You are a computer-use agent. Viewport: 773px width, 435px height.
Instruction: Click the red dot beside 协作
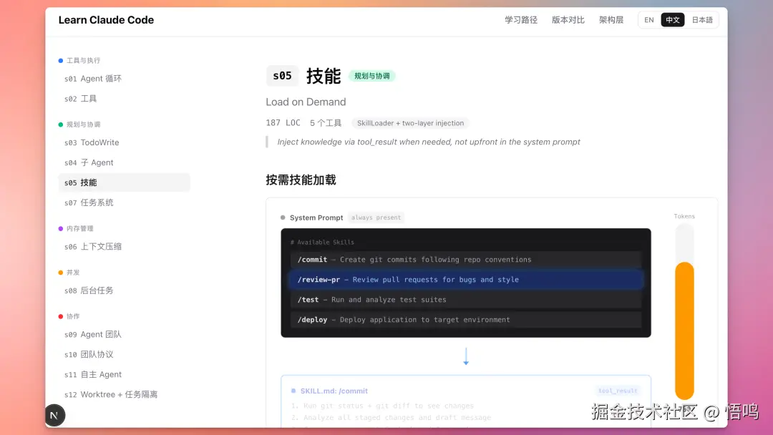coord(61,316)
